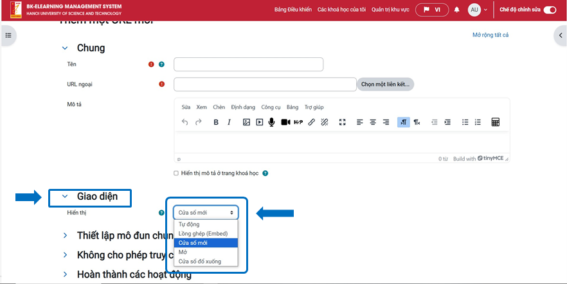Image resolution: width=567 pixels, height=284 pixels.
Task: Expand Không cho phép truy cập section
Action: click(x=65, y=255)
